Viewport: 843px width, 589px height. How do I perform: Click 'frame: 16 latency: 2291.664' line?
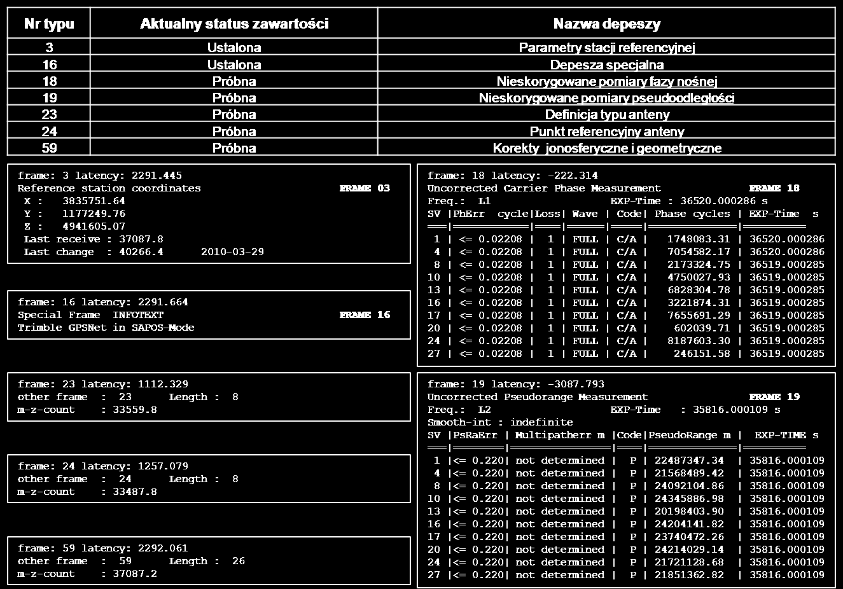point(103,302)
